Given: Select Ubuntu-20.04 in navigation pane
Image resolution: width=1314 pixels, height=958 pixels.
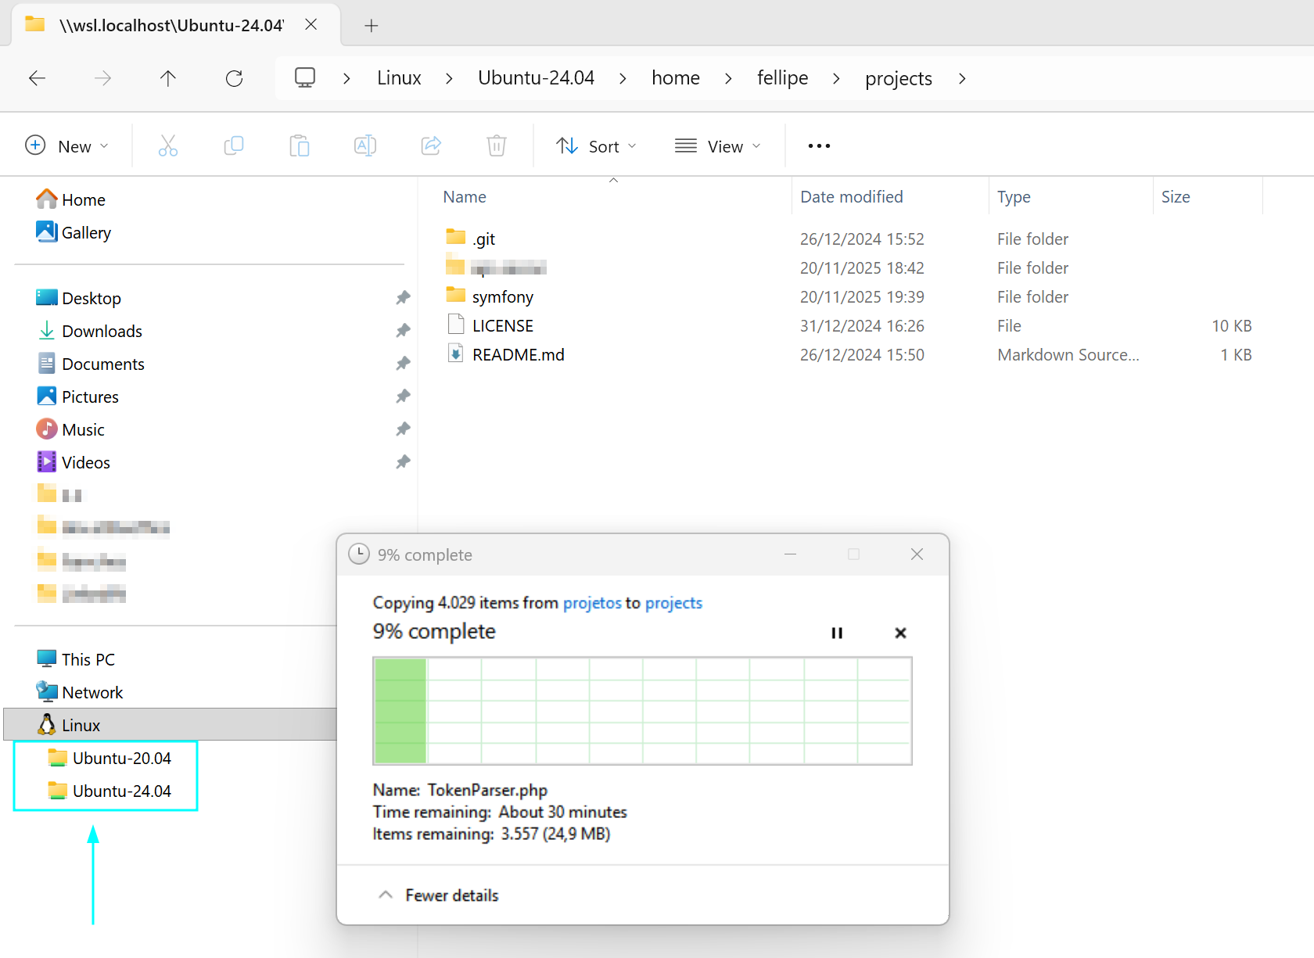Looking at the screenshot, I should coord(121,759).
